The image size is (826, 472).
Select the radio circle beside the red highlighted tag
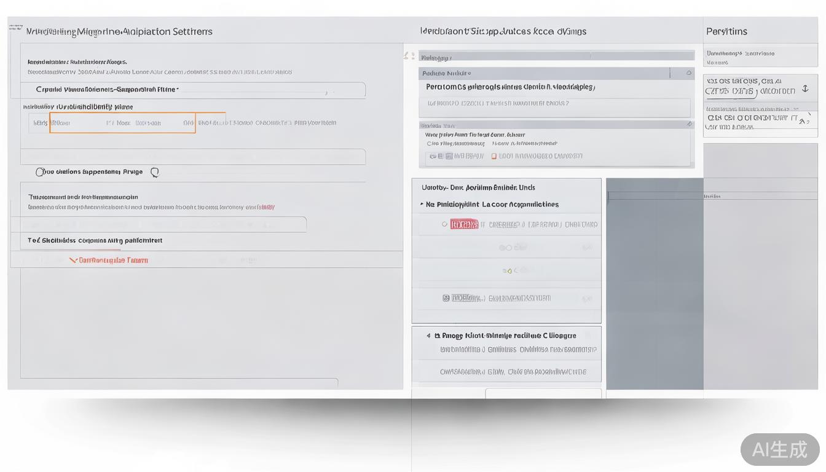click(444, 224)
